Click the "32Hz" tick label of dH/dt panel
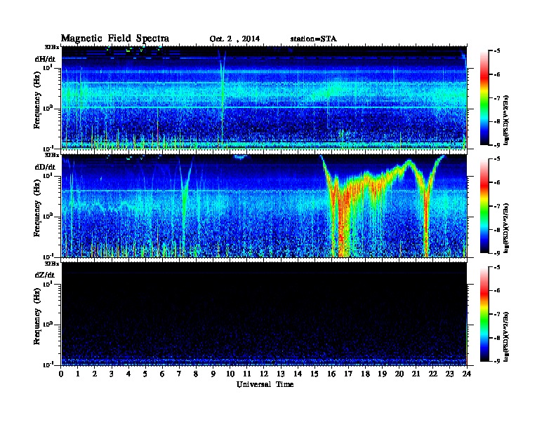The height and width of the screenshot is (429, 556). coord(52,47)
